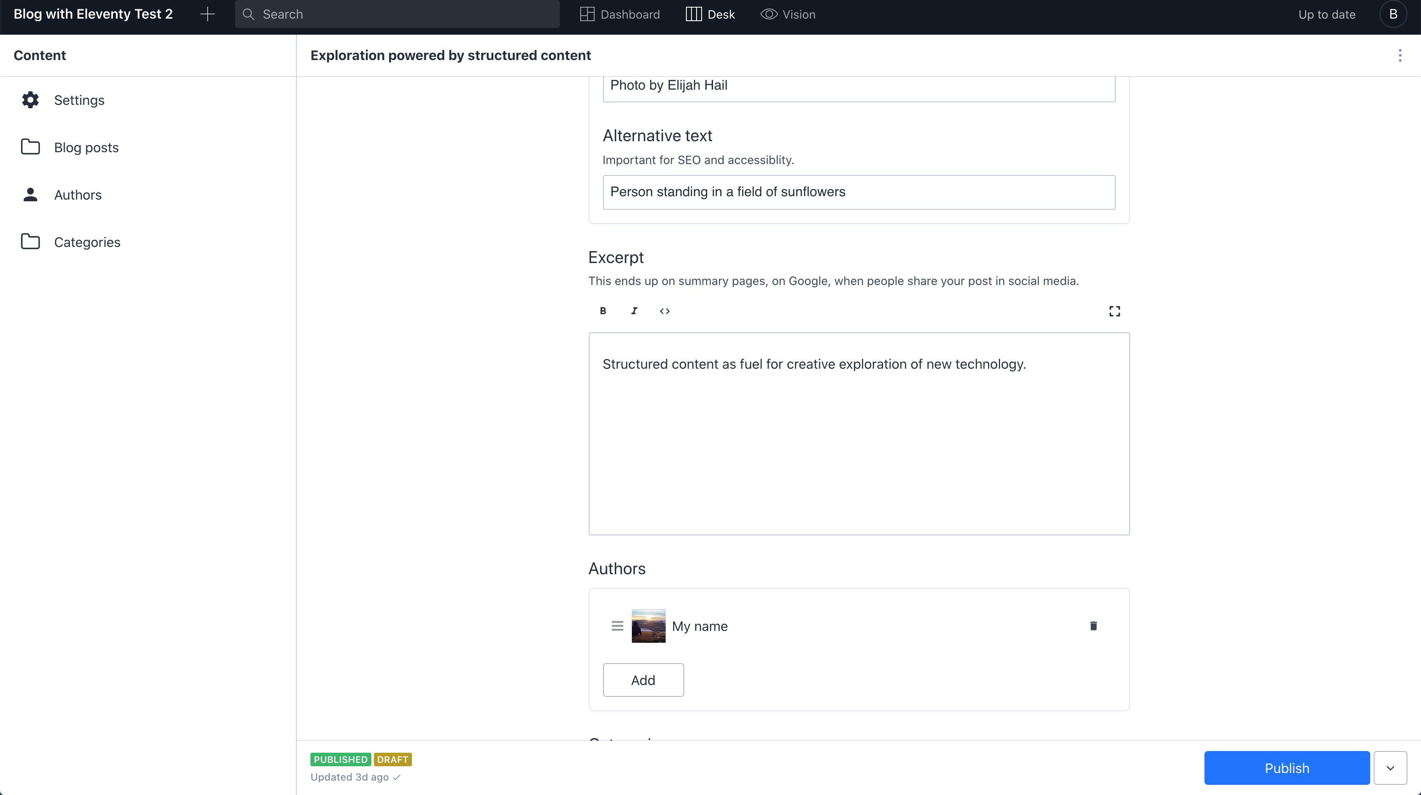Image resolution: width=1421 pixels, height=795 pixels.
Task: Switch to the Dashboard tab
Action: click(x=620, y=14)
